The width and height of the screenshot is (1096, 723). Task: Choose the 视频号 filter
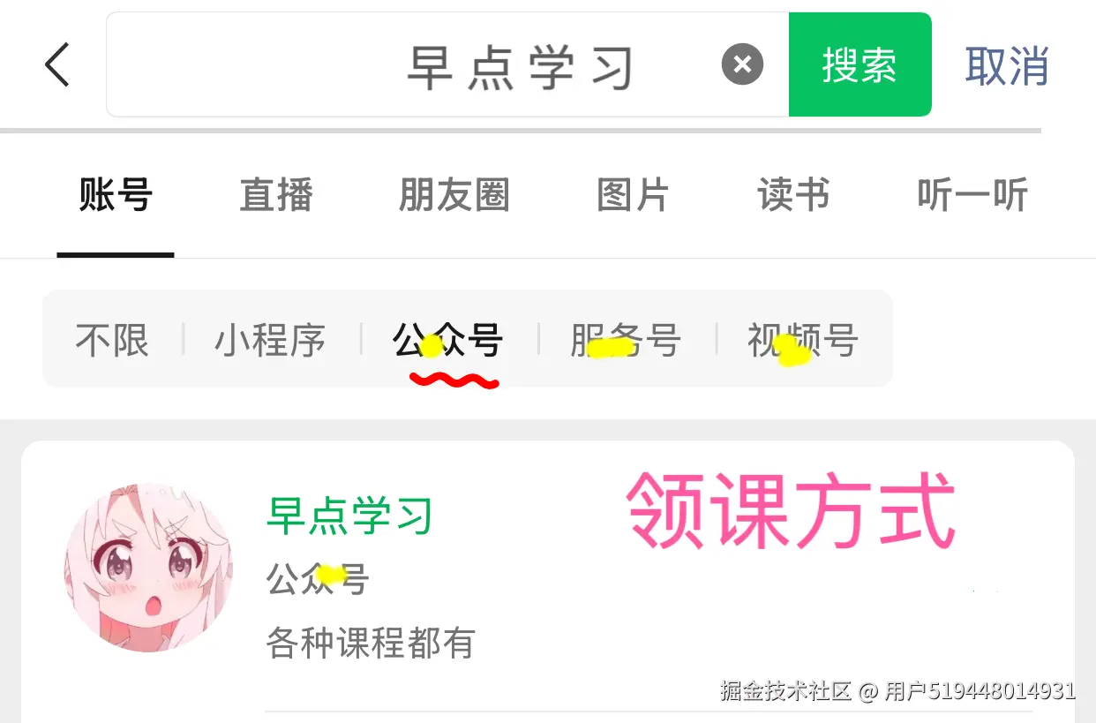click(803, 340)
